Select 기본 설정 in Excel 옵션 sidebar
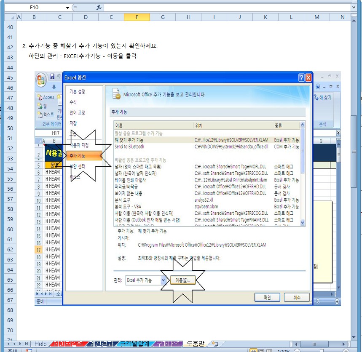This screenshot has width=362, height=352. click(78, 91)
